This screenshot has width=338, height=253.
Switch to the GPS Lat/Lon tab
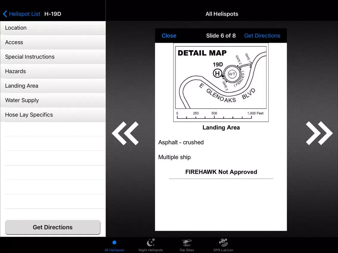223,245
